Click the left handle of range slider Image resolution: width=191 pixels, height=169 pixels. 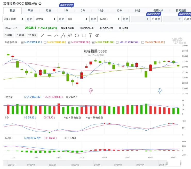[x=167, y=163]
